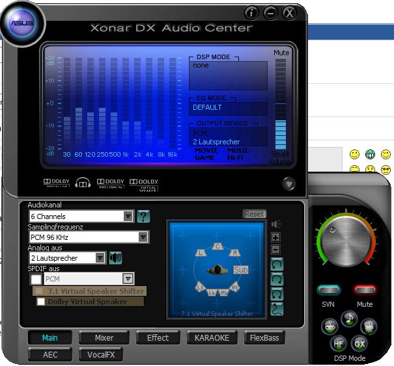Screen dimensions: 394x366
Task: Click the Dolby Pro Logic IIx icon
Action: pyautogui.click(x=111, y=183)
